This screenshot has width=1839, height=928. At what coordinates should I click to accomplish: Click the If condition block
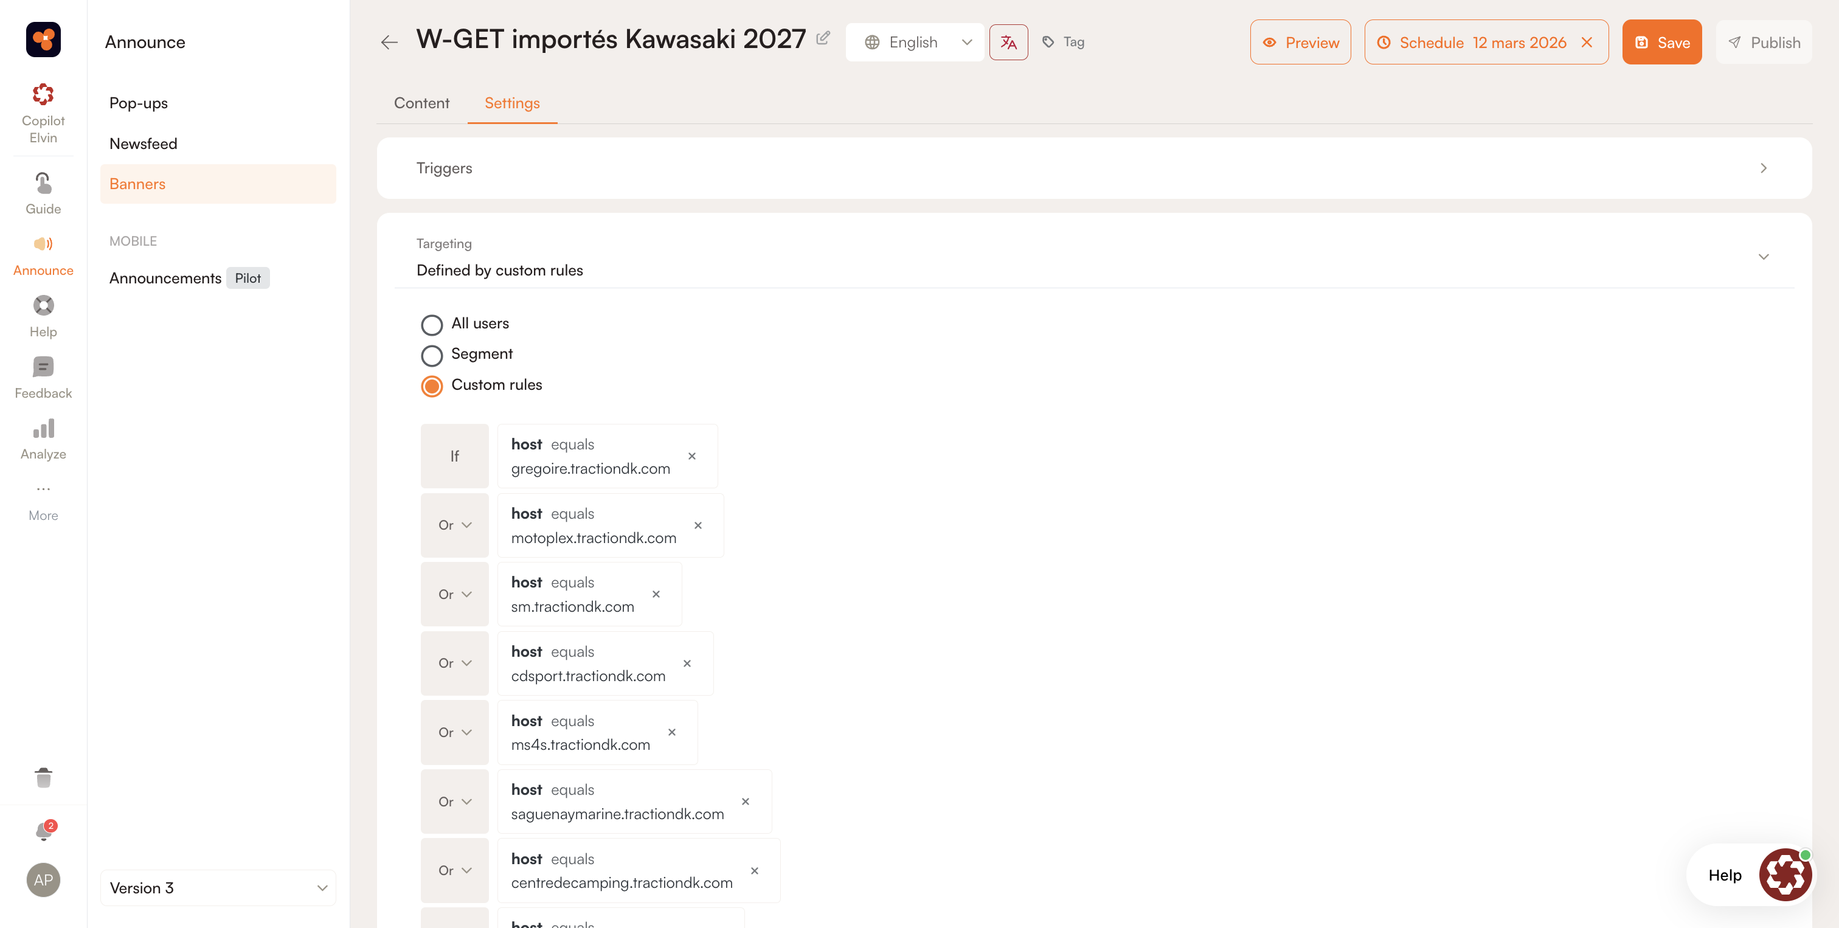pos(454,456)
